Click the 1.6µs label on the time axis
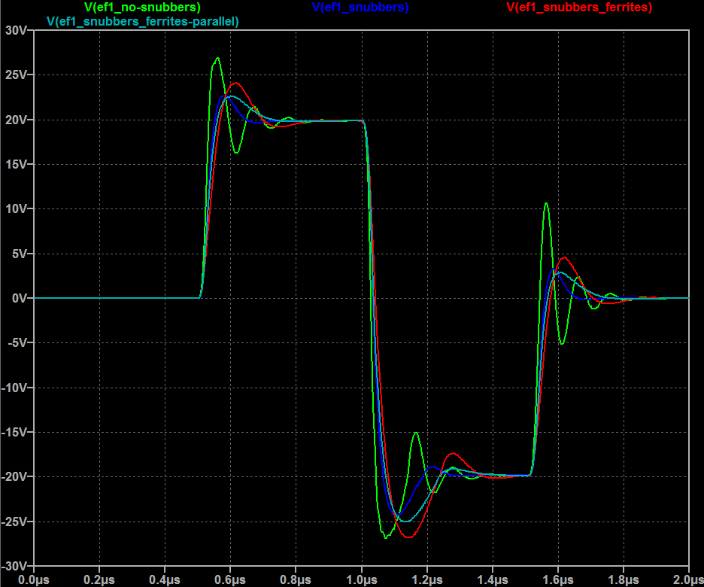 pyautogui.click(x=558, y=579)
